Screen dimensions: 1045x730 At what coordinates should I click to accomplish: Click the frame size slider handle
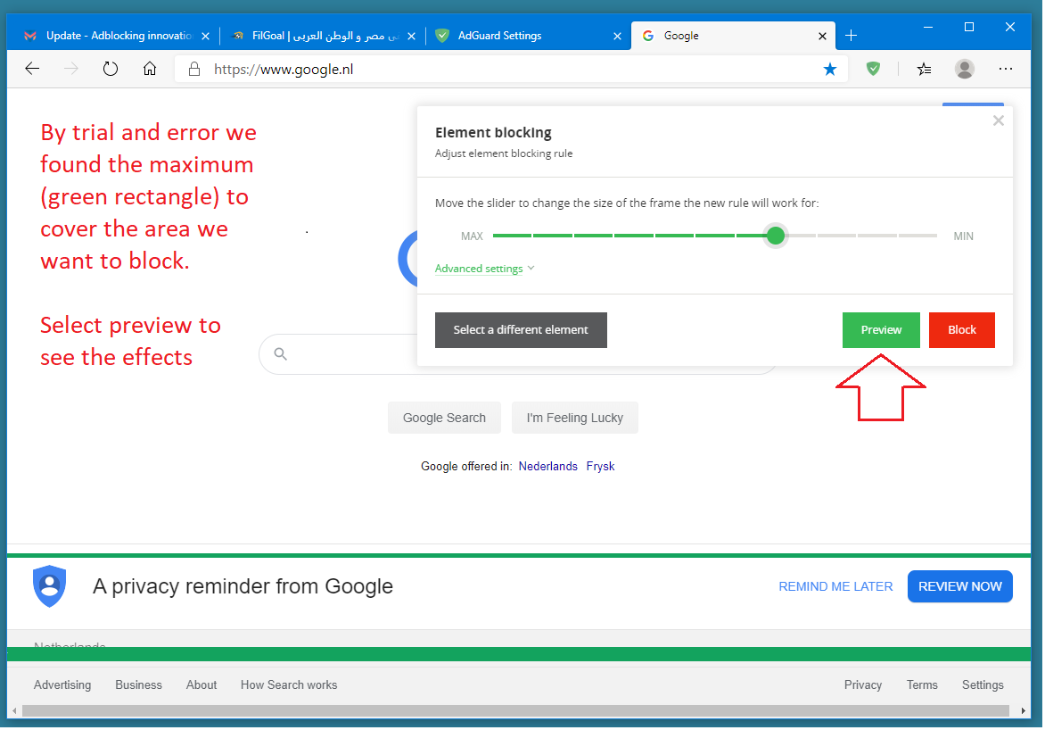coord(776,236)
